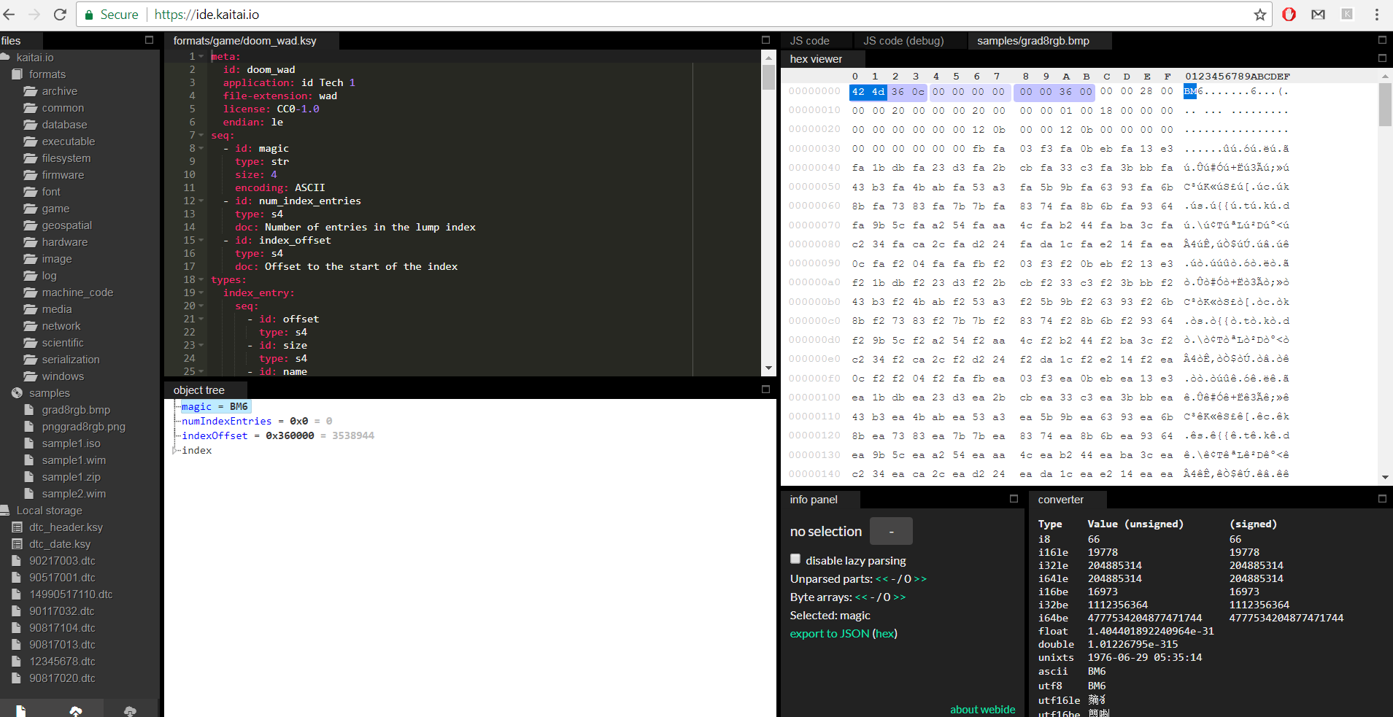
Task: Switch to the JS code tab
Action: point(809,41)
